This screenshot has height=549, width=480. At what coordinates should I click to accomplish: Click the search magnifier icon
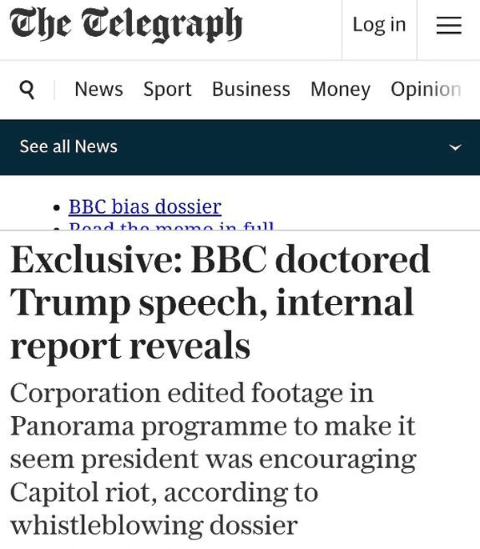[27, 90]
